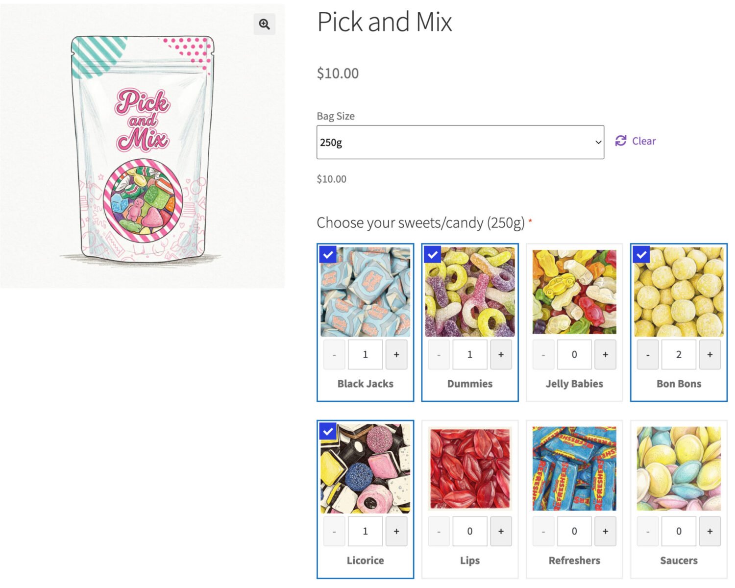
Task: Click the magnifying glass zoom icon on product image
Action: click(264, 24)
